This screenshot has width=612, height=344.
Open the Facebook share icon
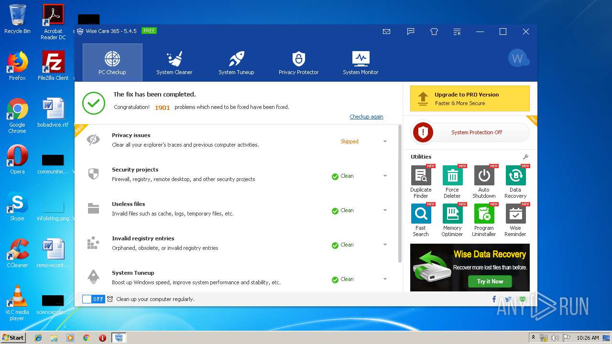[x=494, y=299]
